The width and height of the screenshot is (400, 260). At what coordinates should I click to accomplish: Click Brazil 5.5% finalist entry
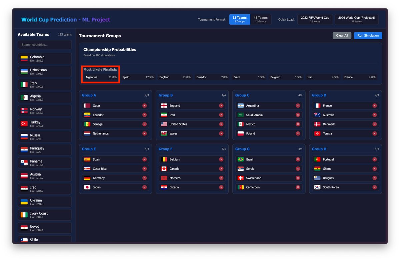click(x=249, y=77)
